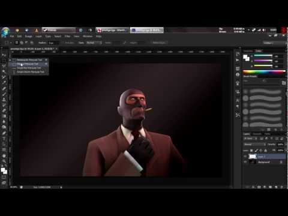Close the open document tab

point(56,49)
